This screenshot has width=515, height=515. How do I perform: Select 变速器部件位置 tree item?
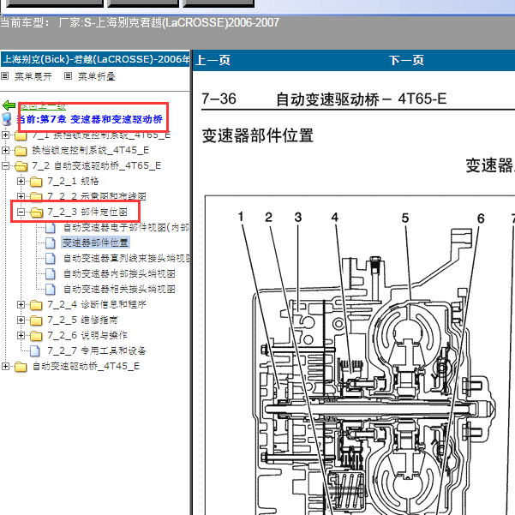95,243
